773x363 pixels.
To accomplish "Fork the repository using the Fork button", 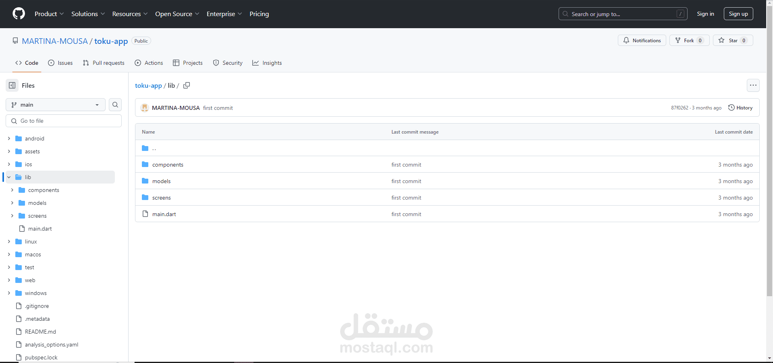I will (689, 40).
